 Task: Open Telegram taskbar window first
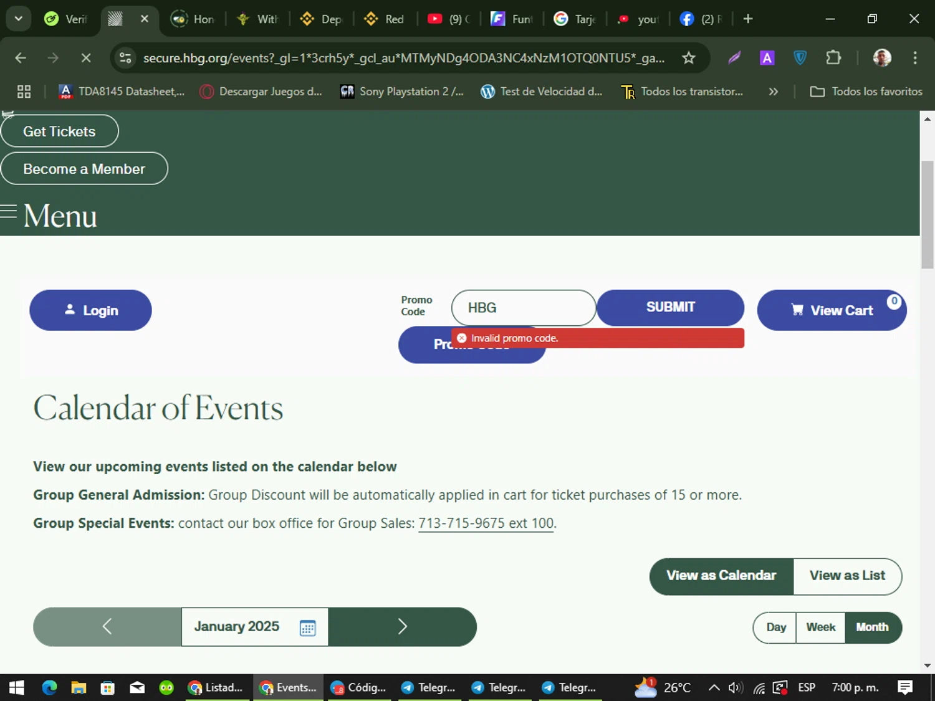click(429, 687)
